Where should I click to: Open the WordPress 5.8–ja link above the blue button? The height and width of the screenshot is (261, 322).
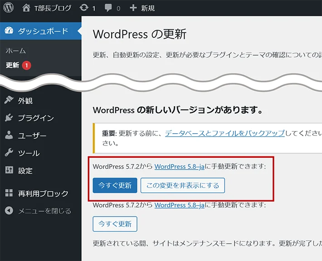click(x=179, y=166)
